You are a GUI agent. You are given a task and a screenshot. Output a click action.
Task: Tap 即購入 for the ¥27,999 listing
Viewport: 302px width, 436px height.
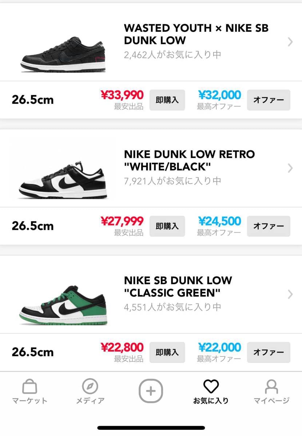(167, 226)
